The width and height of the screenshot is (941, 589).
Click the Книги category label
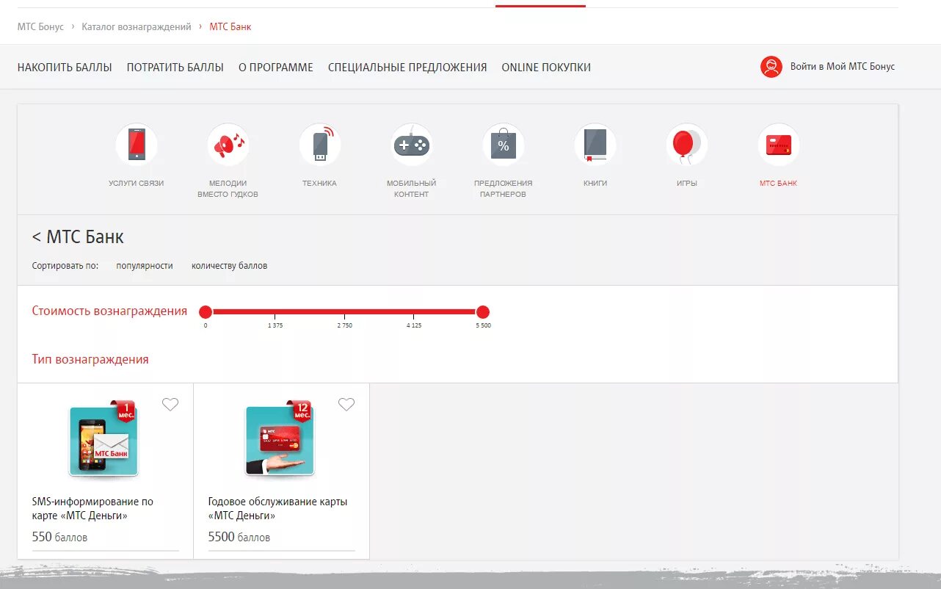(x=595, y=184)
